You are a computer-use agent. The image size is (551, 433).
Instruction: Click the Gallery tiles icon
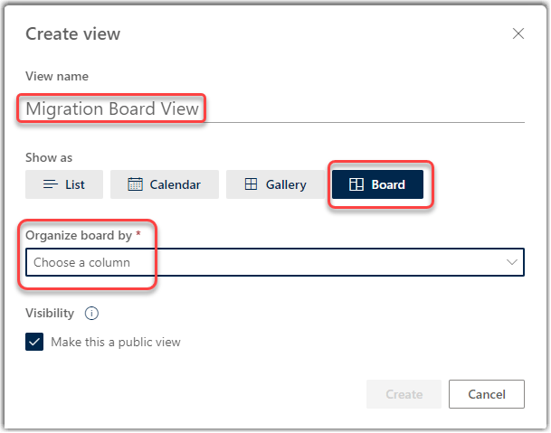[252, 184]
